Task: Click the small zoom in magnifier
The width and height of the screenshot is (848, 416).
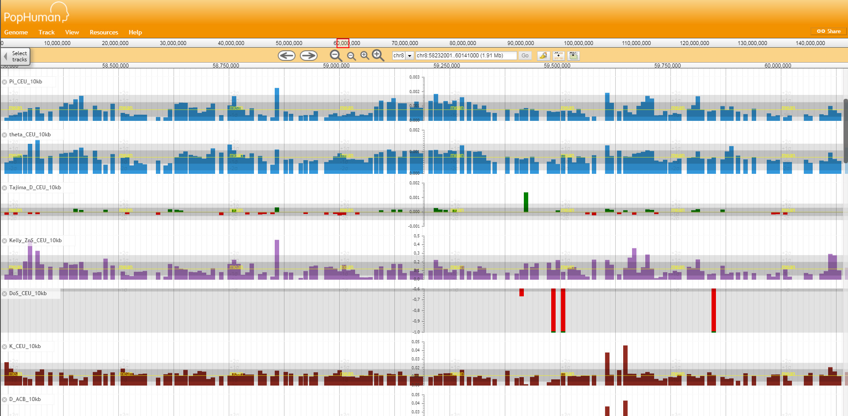Action: tap(364, 56)
